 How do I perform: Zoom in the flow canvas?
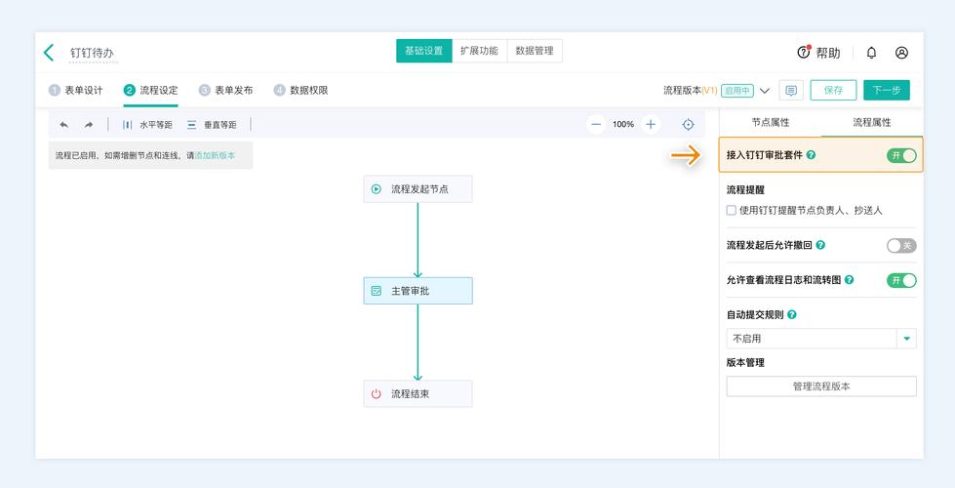651,124
